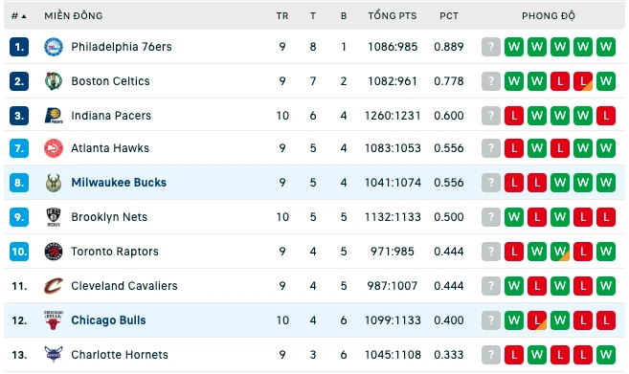Screen dimensions: 629x374
Task: Click the Charlotte Hornets team logo
Action: tap(54, 354)
